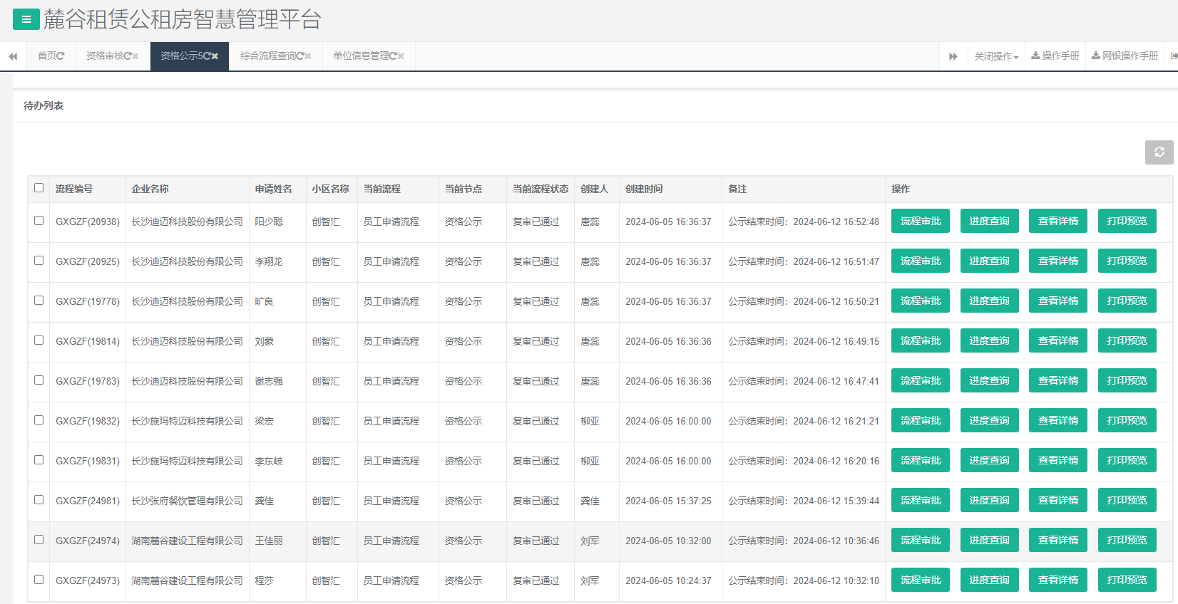
Task: Close the 资格审核 tab with its x
Action: 135,56
